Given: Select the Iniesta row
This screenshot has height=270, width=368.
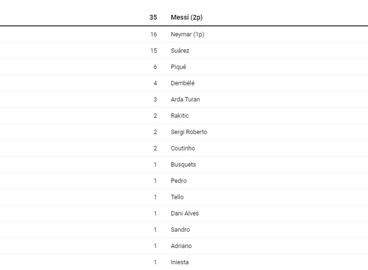Looking at the screenshot, I should point(179,263).
